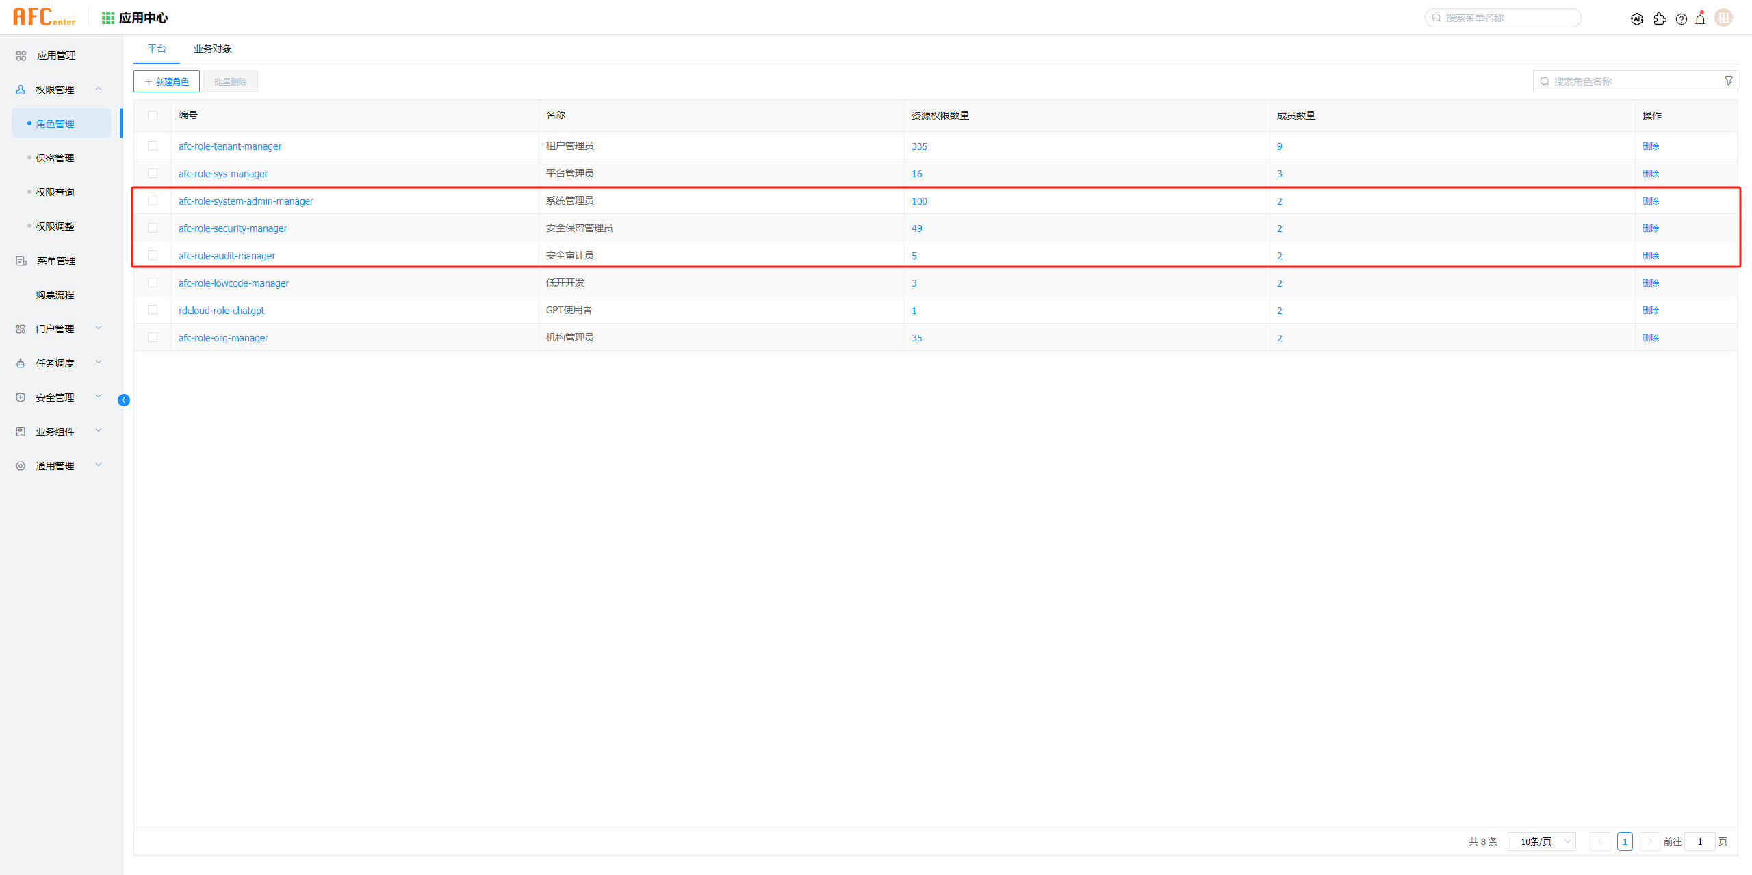
Task: Collapse sidebar with blue arrow button
Action: click(x=124, y=400)
